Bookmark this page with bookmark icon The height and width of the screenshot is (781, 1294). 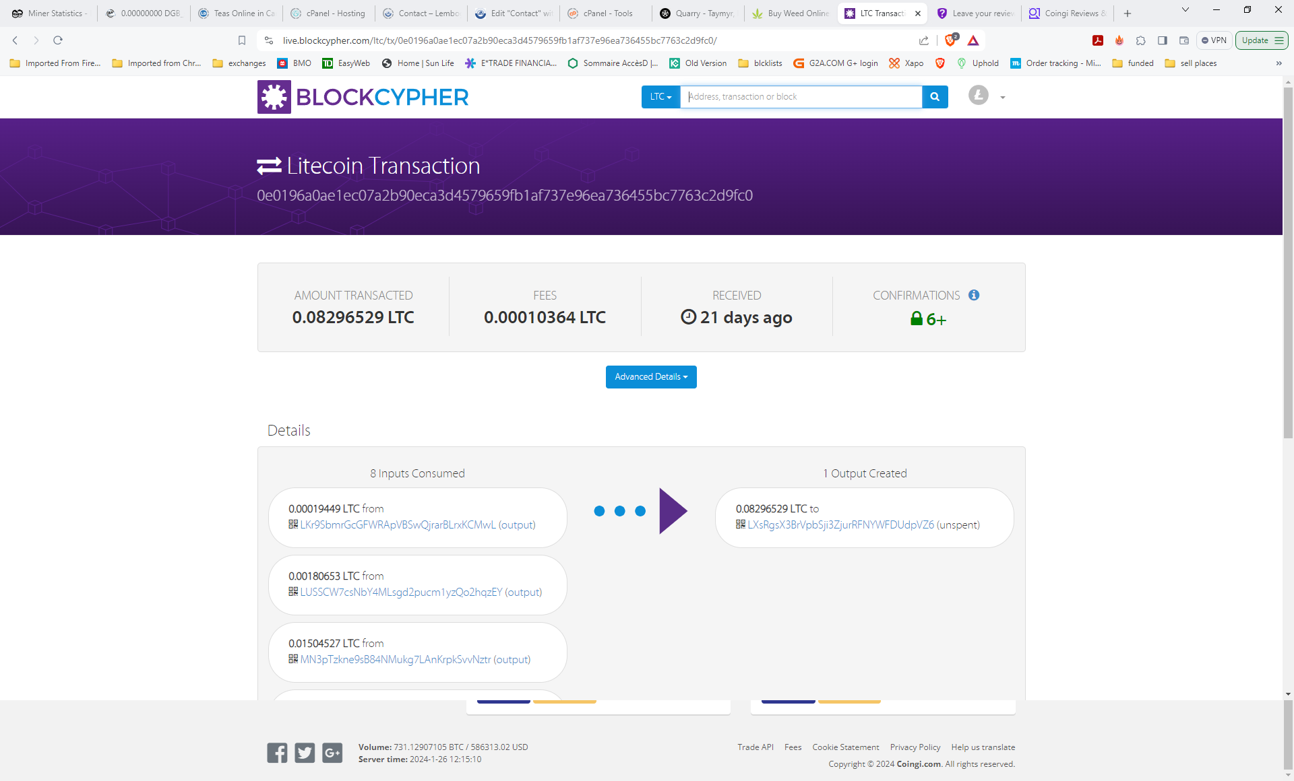pos(242,40)
